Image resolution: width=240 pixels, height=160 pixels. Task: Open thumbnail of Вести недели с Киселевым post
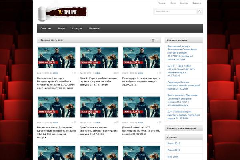(57, 107)
